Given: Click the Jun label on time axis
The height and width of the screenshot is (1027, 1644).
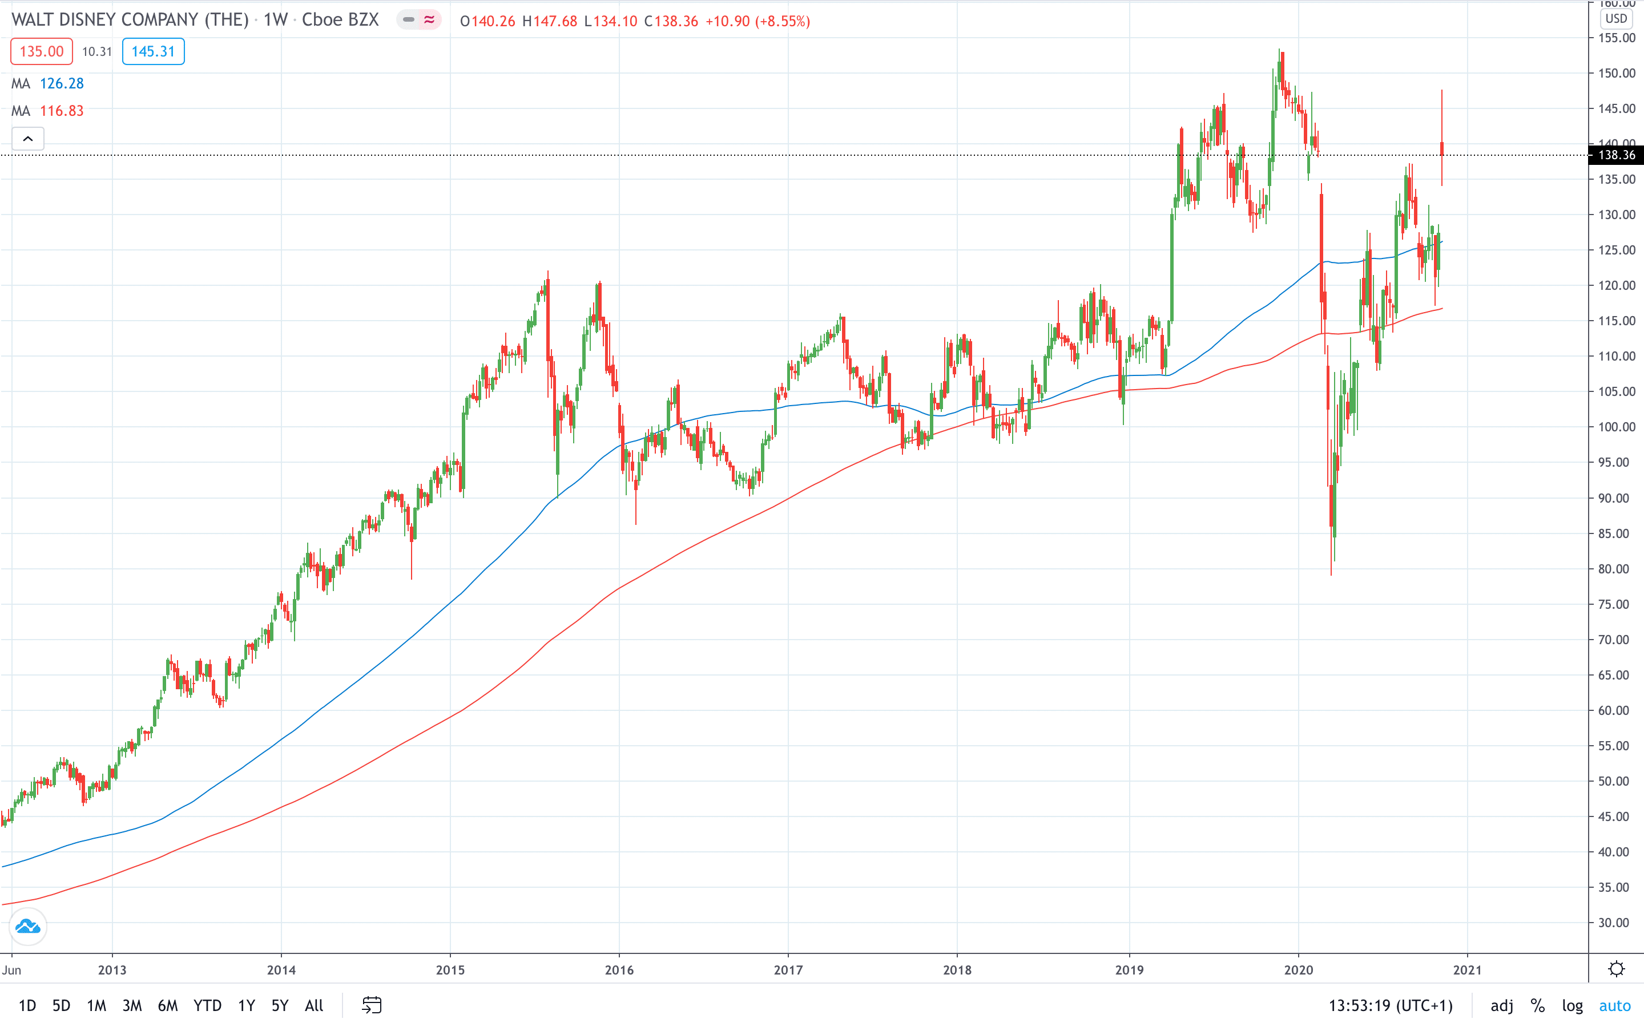Looking at the screenshot, I should click(11, 969).
